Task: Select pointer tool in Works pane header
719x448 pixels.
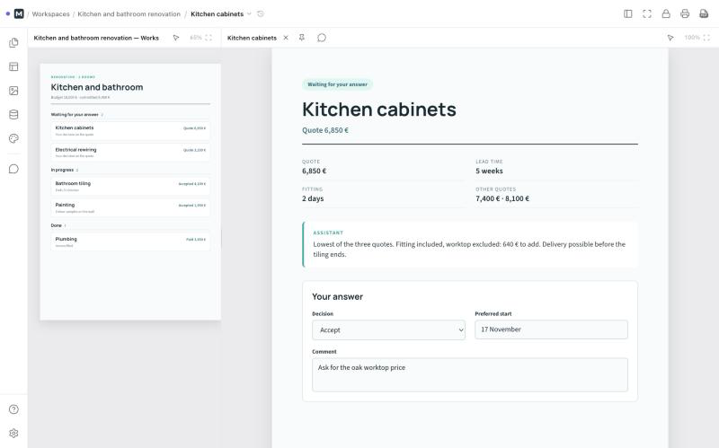Action: pyautogui.click(x=176, y=38)
